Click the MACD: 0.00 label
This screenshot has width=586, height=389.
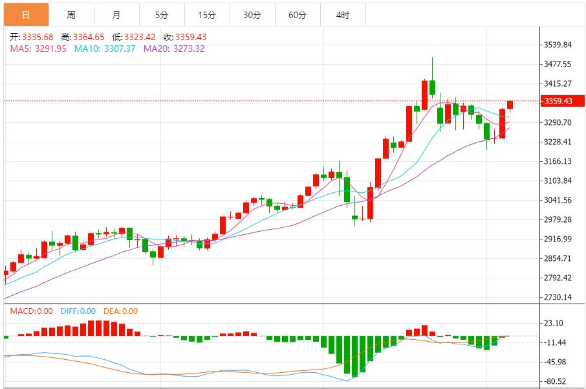click(31, 311)
